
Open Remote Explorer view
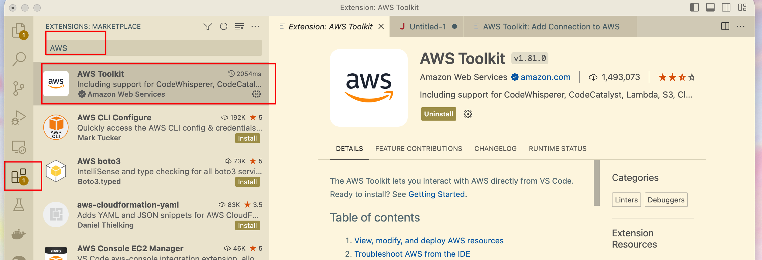click(x=19, y=147)
